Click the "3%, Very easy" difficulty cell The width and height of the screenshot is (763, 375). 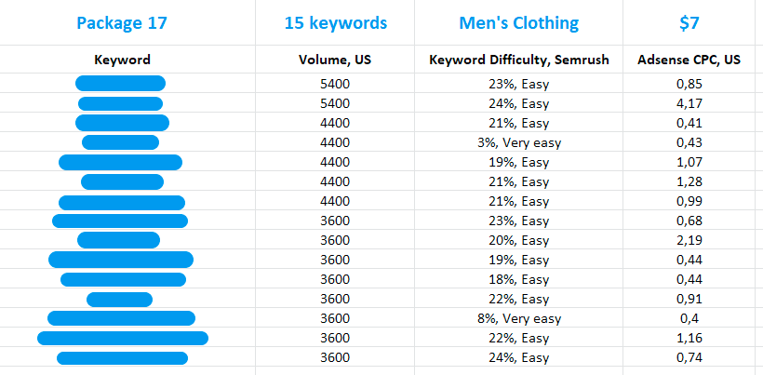coord(518,142)
